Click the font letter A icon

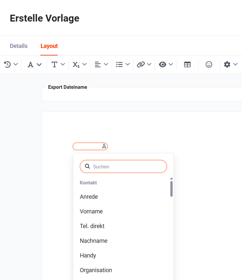(x=31, y=65)
